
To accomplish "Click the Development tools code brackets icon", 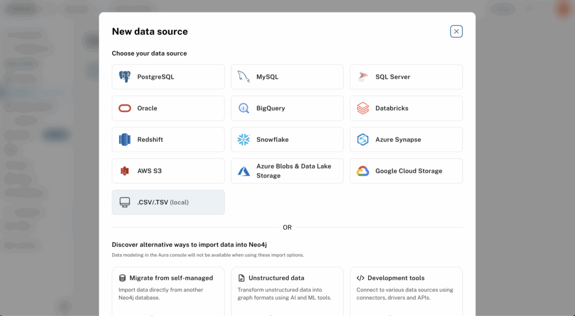I will pos(360,278).
